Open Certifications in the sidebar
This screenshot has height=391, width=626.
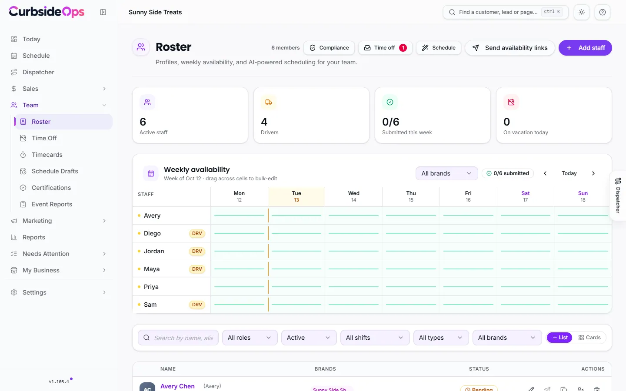[x=64, y=188]
